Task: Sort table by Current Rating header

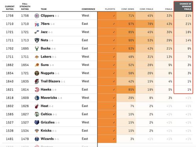Action: pos(10,8)
